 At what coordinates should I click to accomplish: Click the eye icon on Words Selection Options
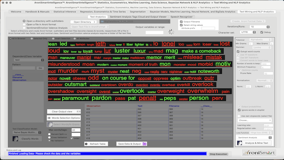[x=49, y=118]
